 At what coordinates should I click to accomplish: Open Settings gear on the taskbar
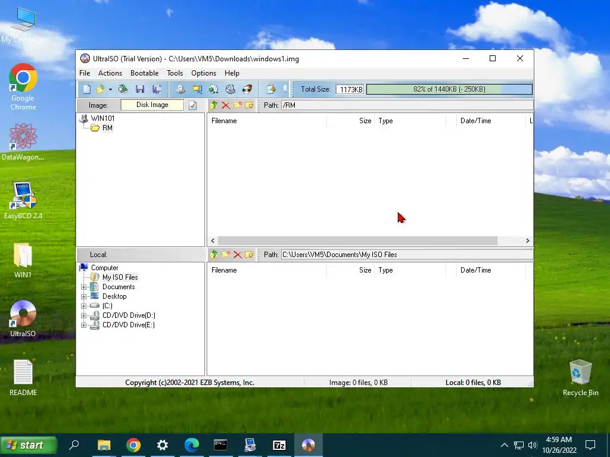tap(162, 445)
